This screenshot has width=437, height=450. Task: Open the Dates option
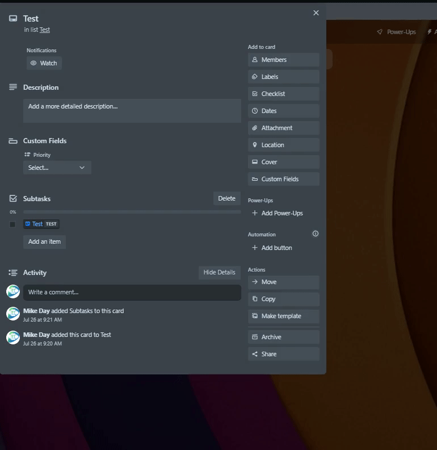click(283, 111)
